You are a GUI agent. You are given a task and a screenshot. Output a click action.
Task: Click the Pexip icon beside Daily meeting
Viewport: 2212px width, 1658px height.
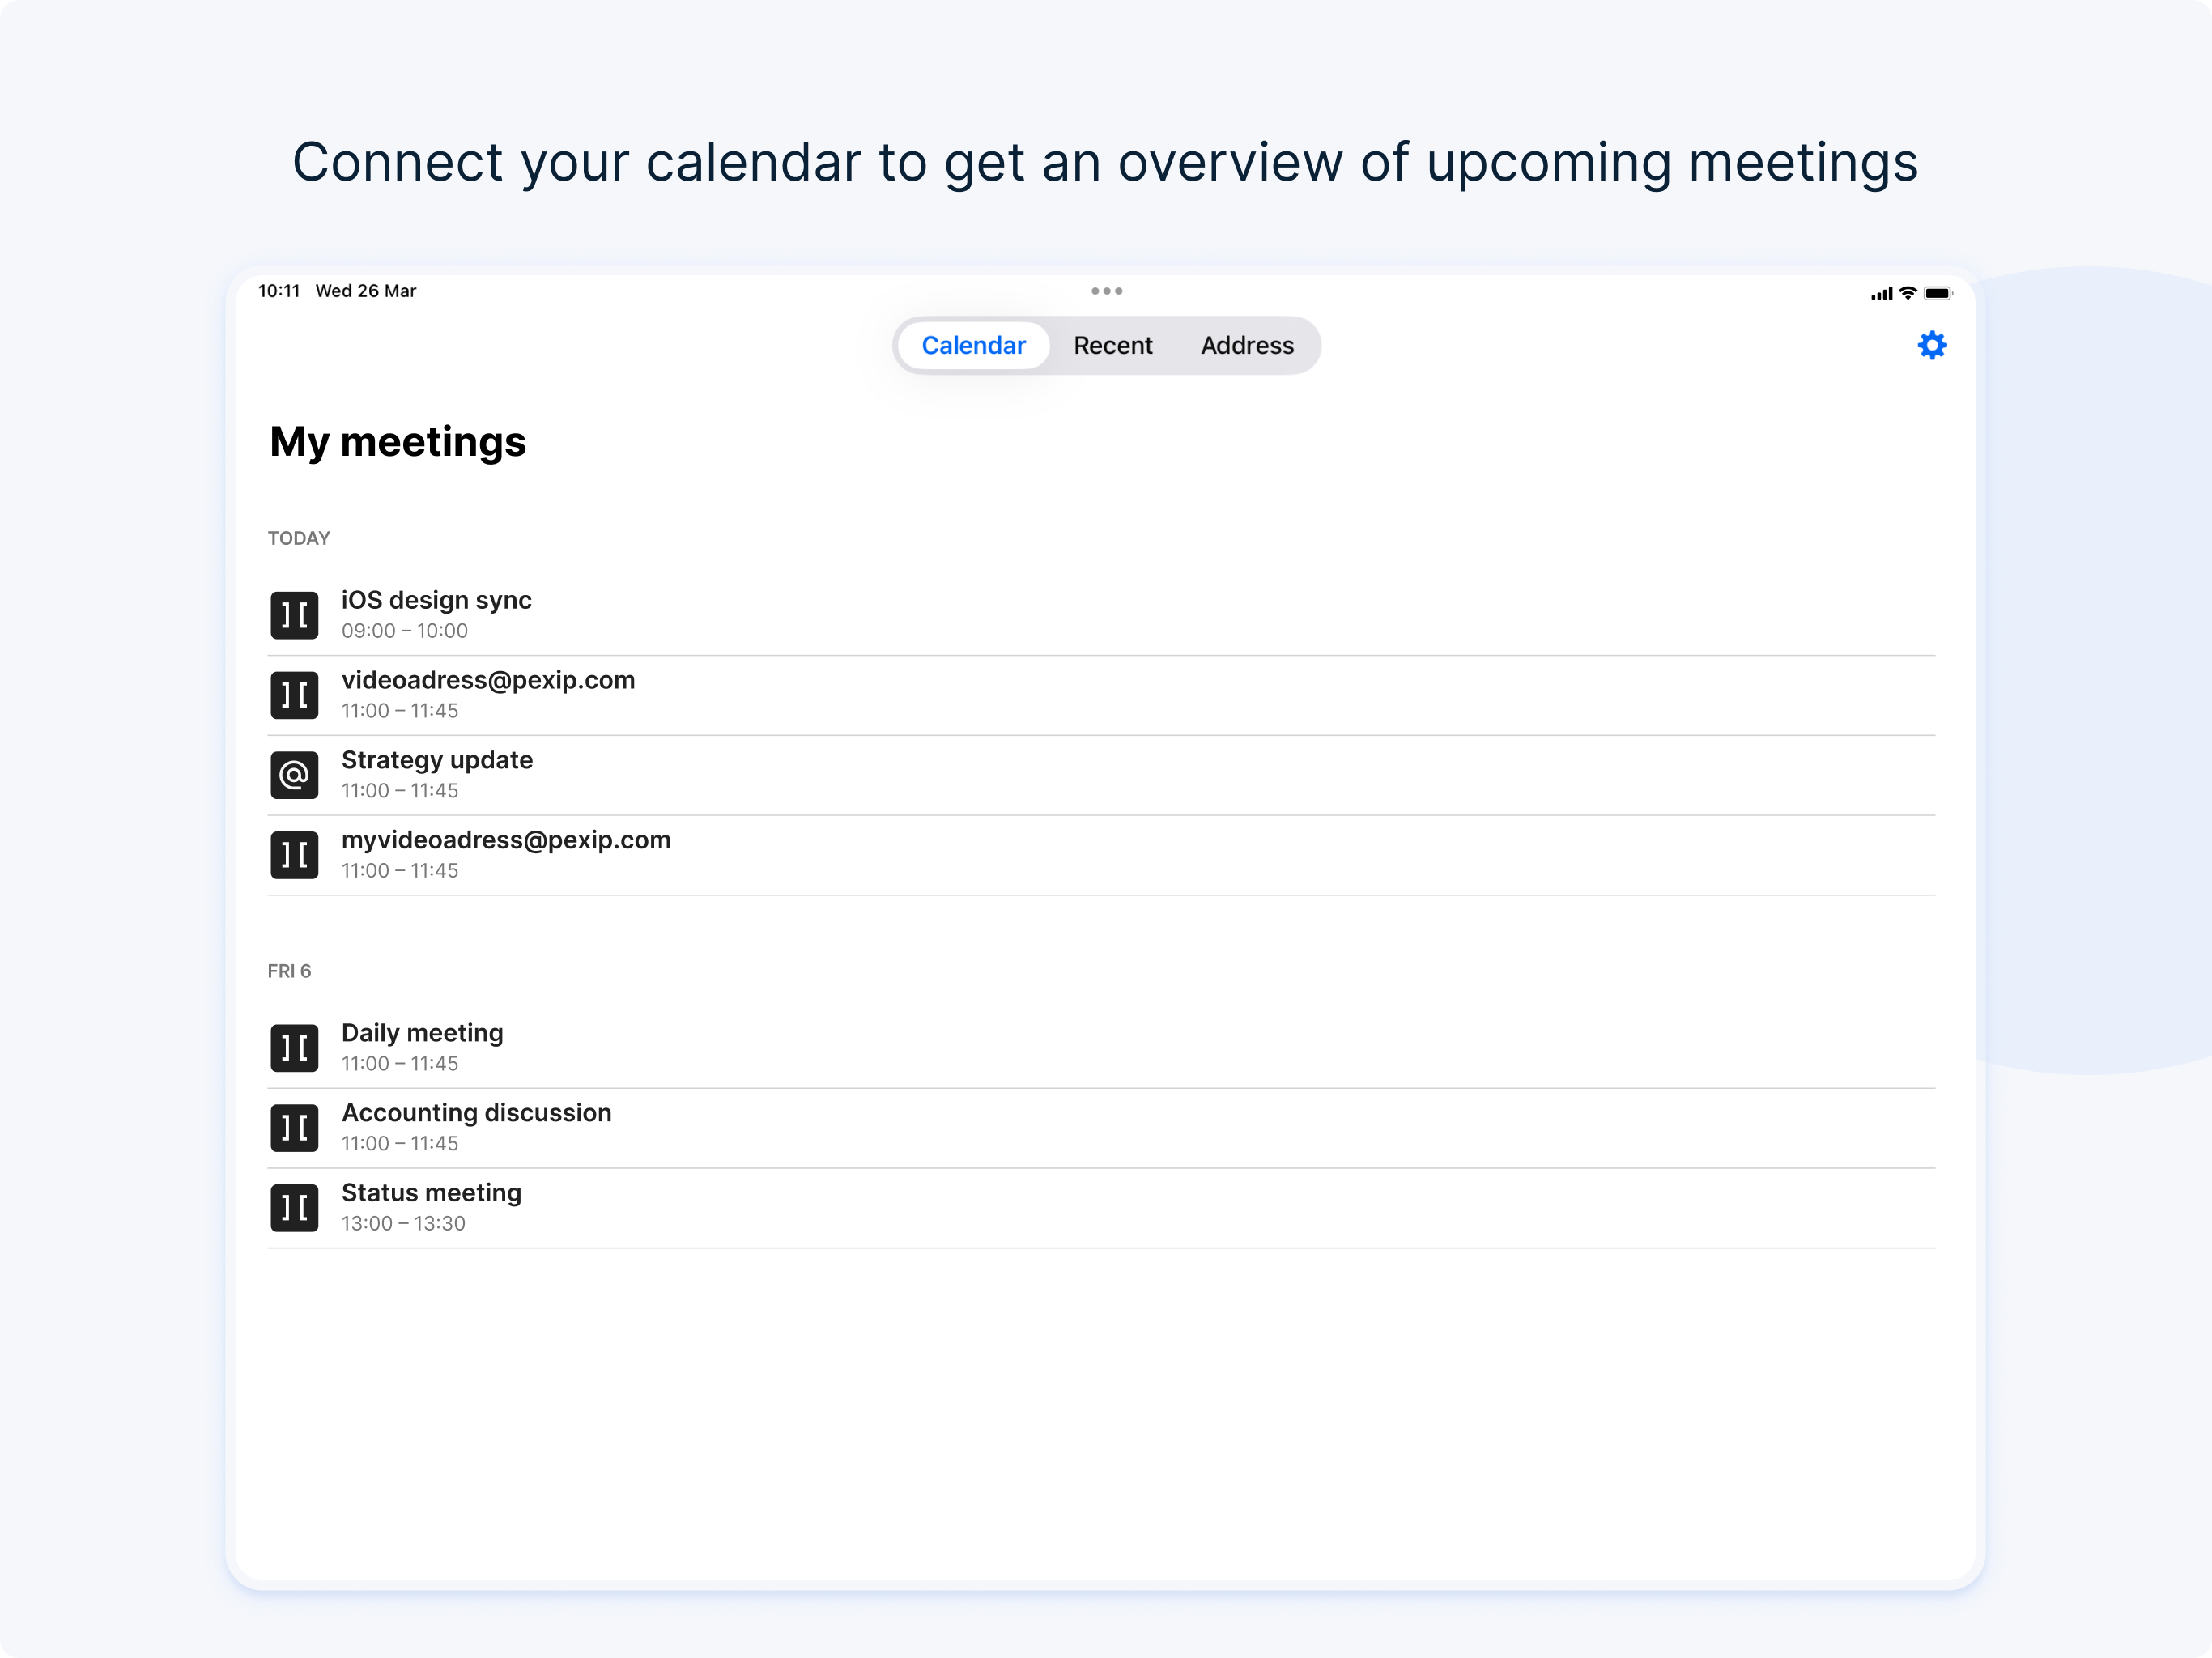pyautogui.click(x=294, y=1048)
